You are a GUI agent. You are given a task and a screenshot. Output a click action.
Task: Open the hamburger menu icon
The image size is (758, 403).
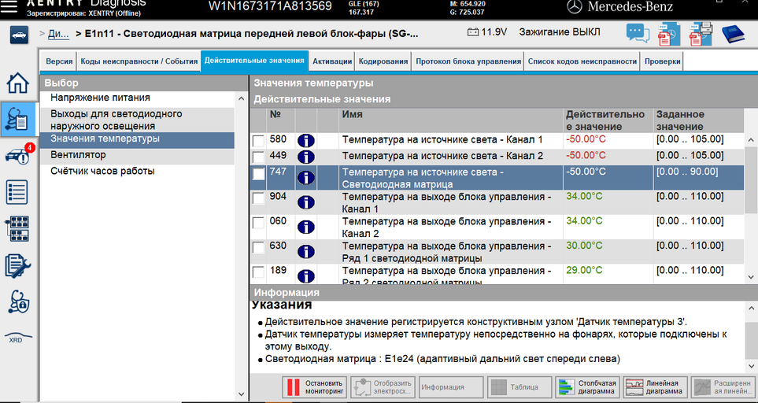(x=9, y=6)
